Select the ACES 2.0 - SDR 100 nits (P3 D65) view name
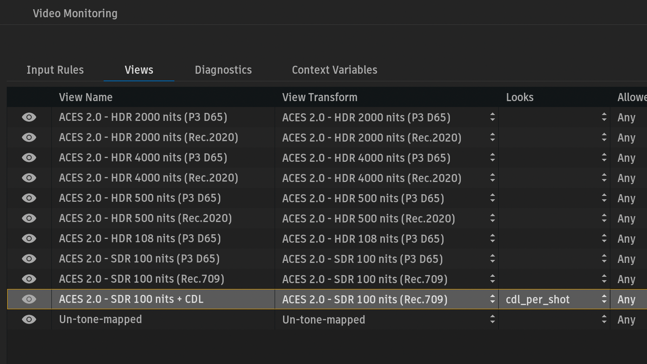 pos(139,259)
